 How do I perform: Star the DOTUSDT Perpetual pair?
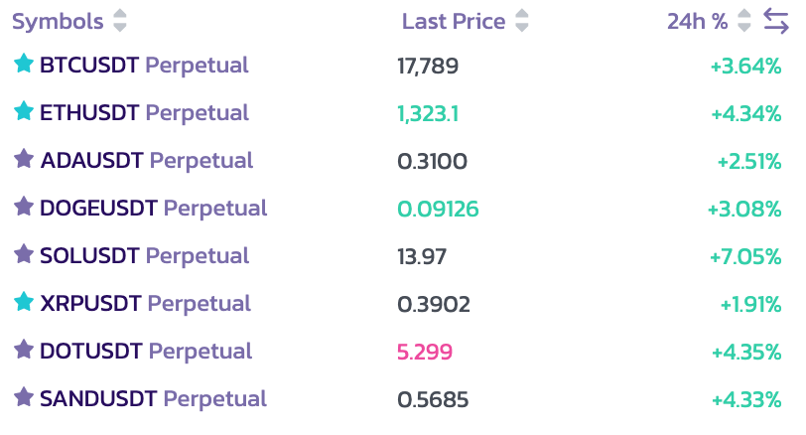(x=24, y=350)
